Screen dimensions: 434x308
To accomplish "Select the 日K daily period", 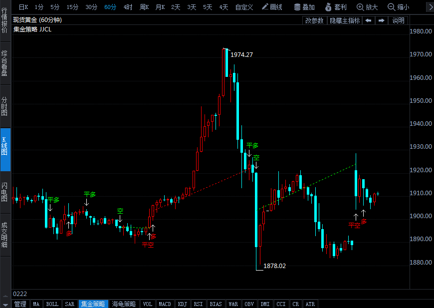I will pyautogui.click(x=23, y=7).
